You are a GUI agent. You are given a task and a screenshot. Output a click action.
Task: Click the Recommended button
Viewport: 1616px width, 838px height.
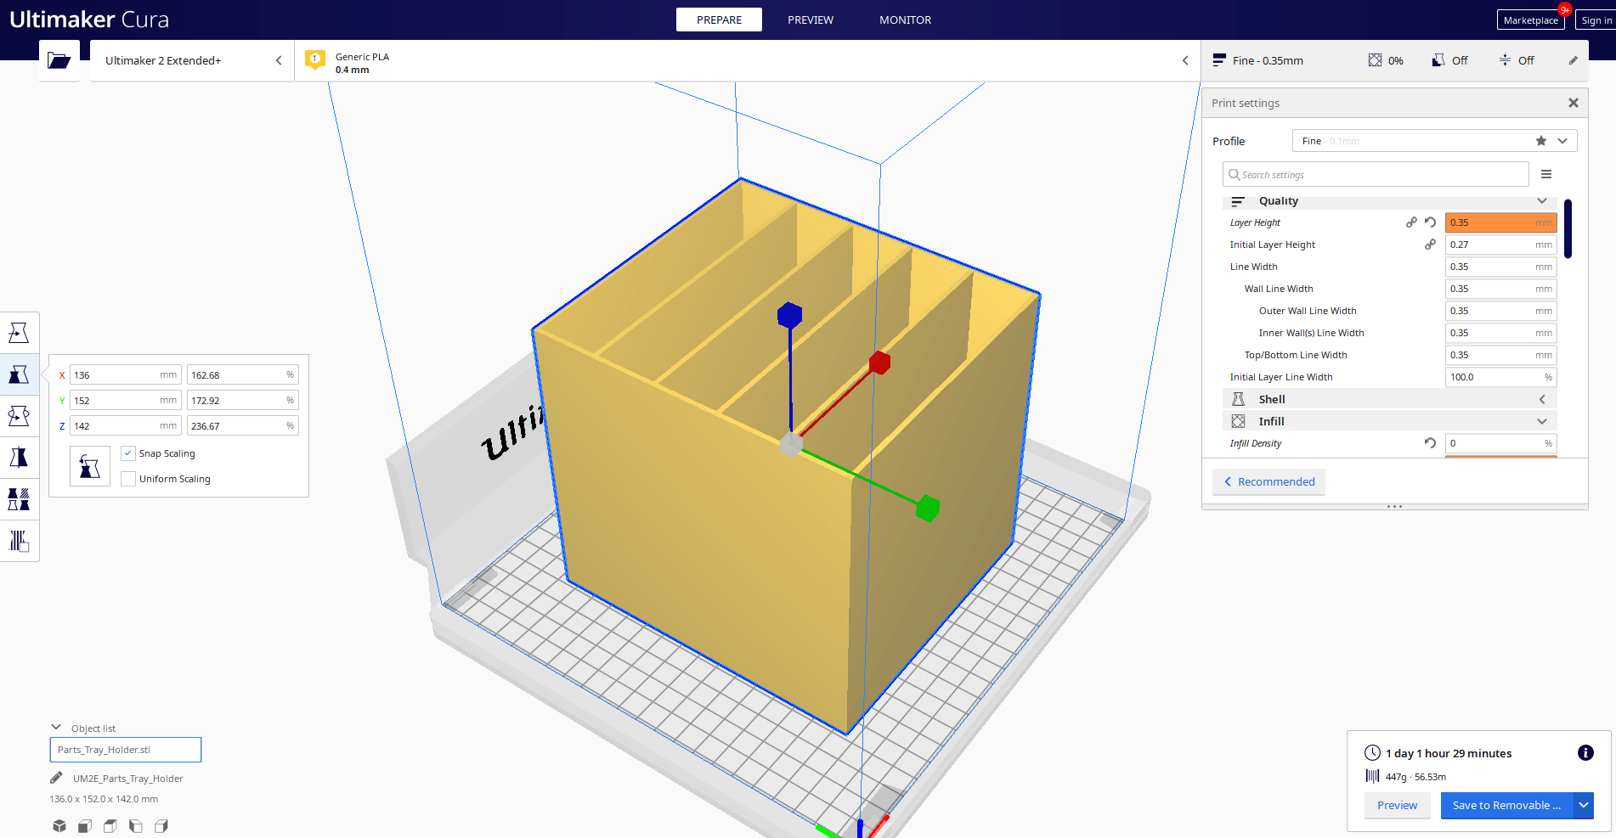[x=1269, y=481]
